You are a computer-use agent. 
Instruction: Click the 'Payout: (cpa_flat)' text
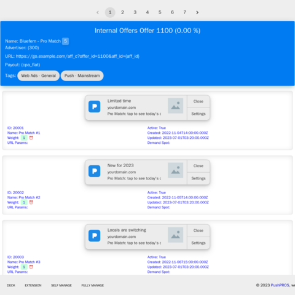click(x=23, y=65)
